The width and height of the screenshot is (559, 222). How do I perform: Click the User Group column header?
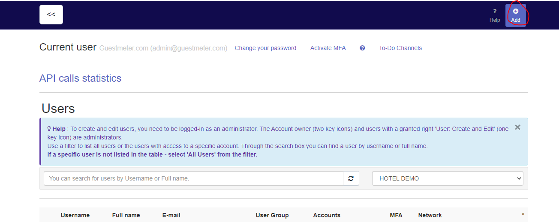(x=272, y=215)
